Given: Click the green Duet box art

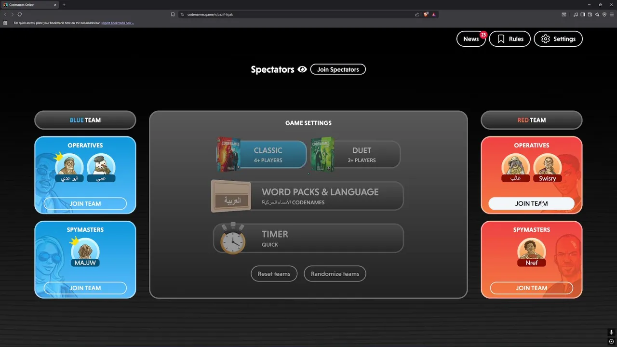Looking at the screenshot, I should pyautogui.click(x=322, y=154).
